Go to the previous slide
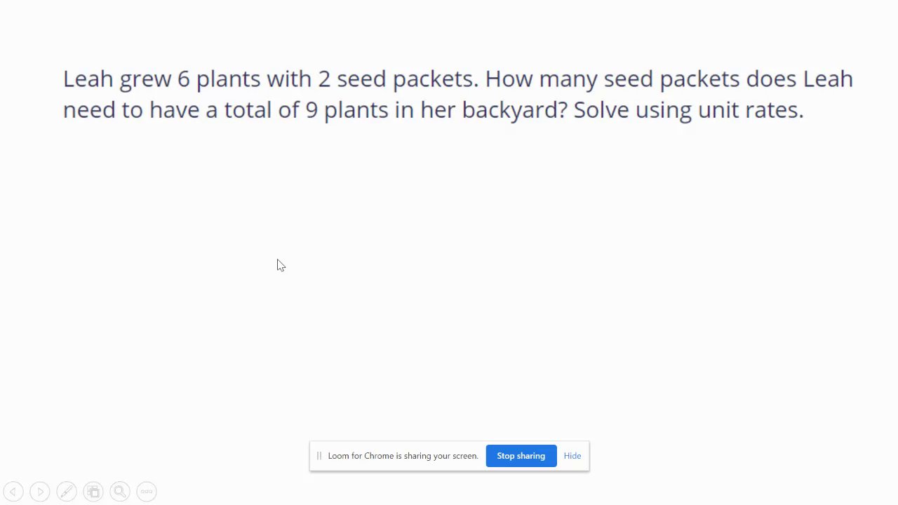Viewport: 898px width, 505px height. [13, 492]
